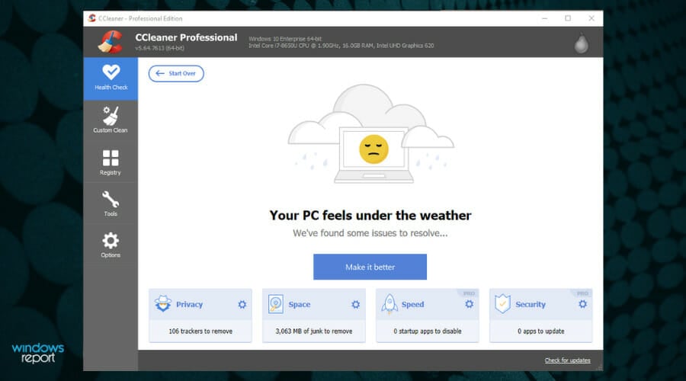686x381 pixels.
Task: Click the Security card title
Action: [x=531, y=305]
